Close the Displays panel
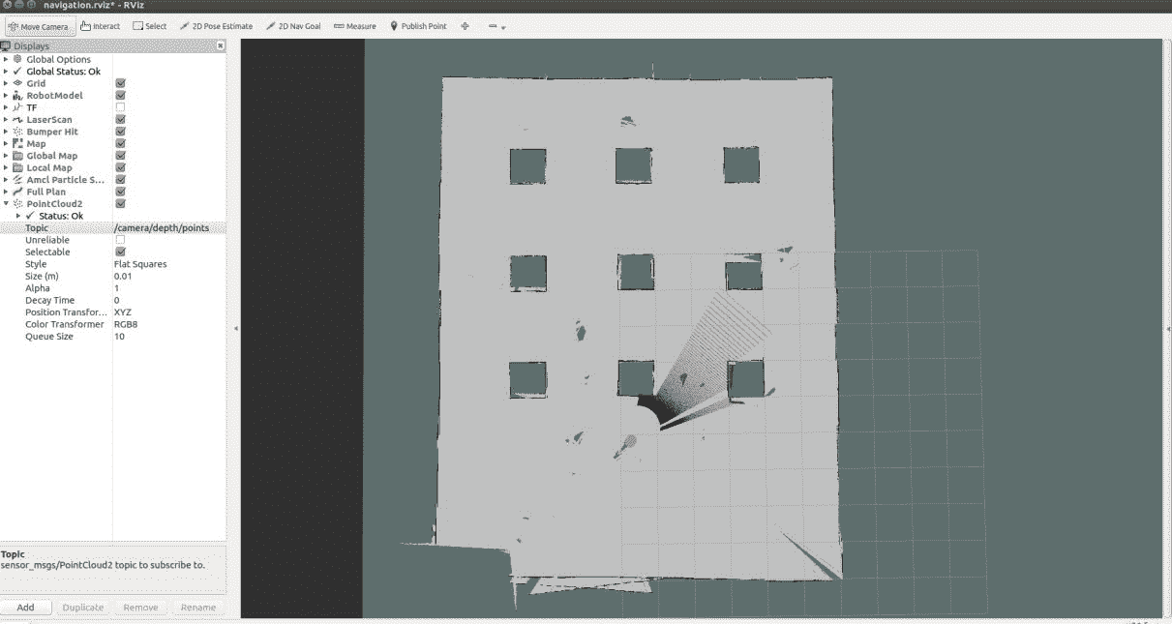 pos(220,46)
